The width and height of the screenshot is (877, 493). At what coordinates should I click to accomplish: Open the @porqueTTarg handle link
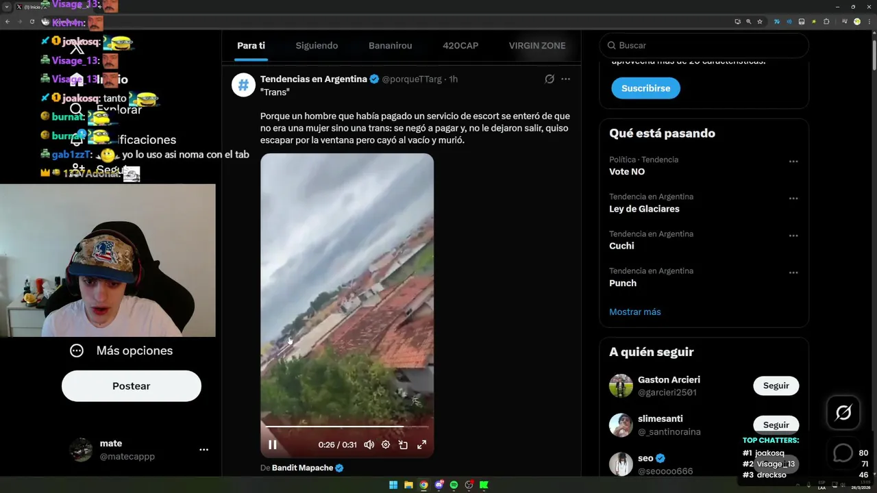coord(412,79)
